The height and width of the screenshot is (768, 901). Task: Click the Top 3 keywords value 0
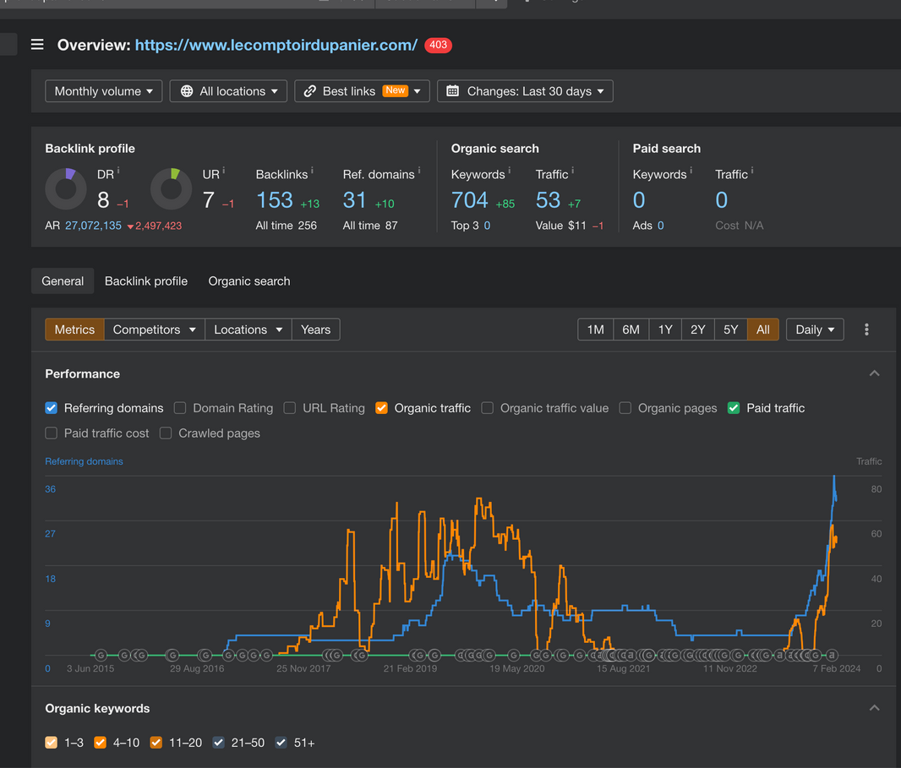click(488, 226)
